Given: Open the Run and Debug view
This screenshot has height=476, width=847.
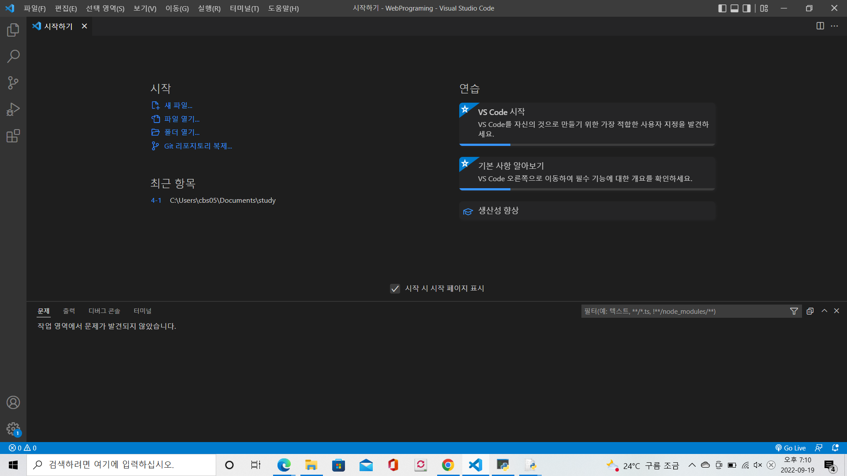Looking at the screenshot, I should [13, 109].
